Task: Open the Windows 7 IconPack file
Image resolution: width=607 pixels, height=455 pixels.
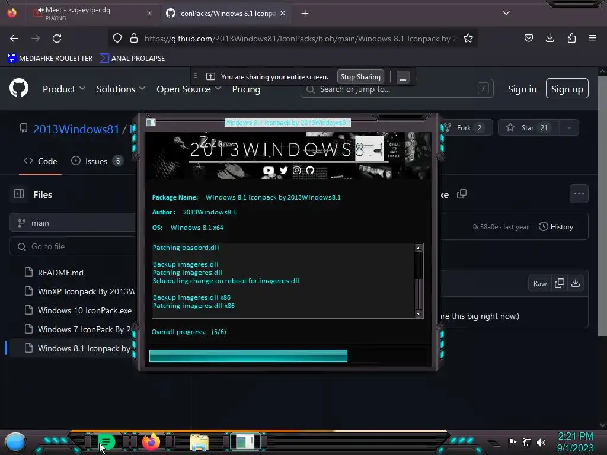Action: [79, 329]
